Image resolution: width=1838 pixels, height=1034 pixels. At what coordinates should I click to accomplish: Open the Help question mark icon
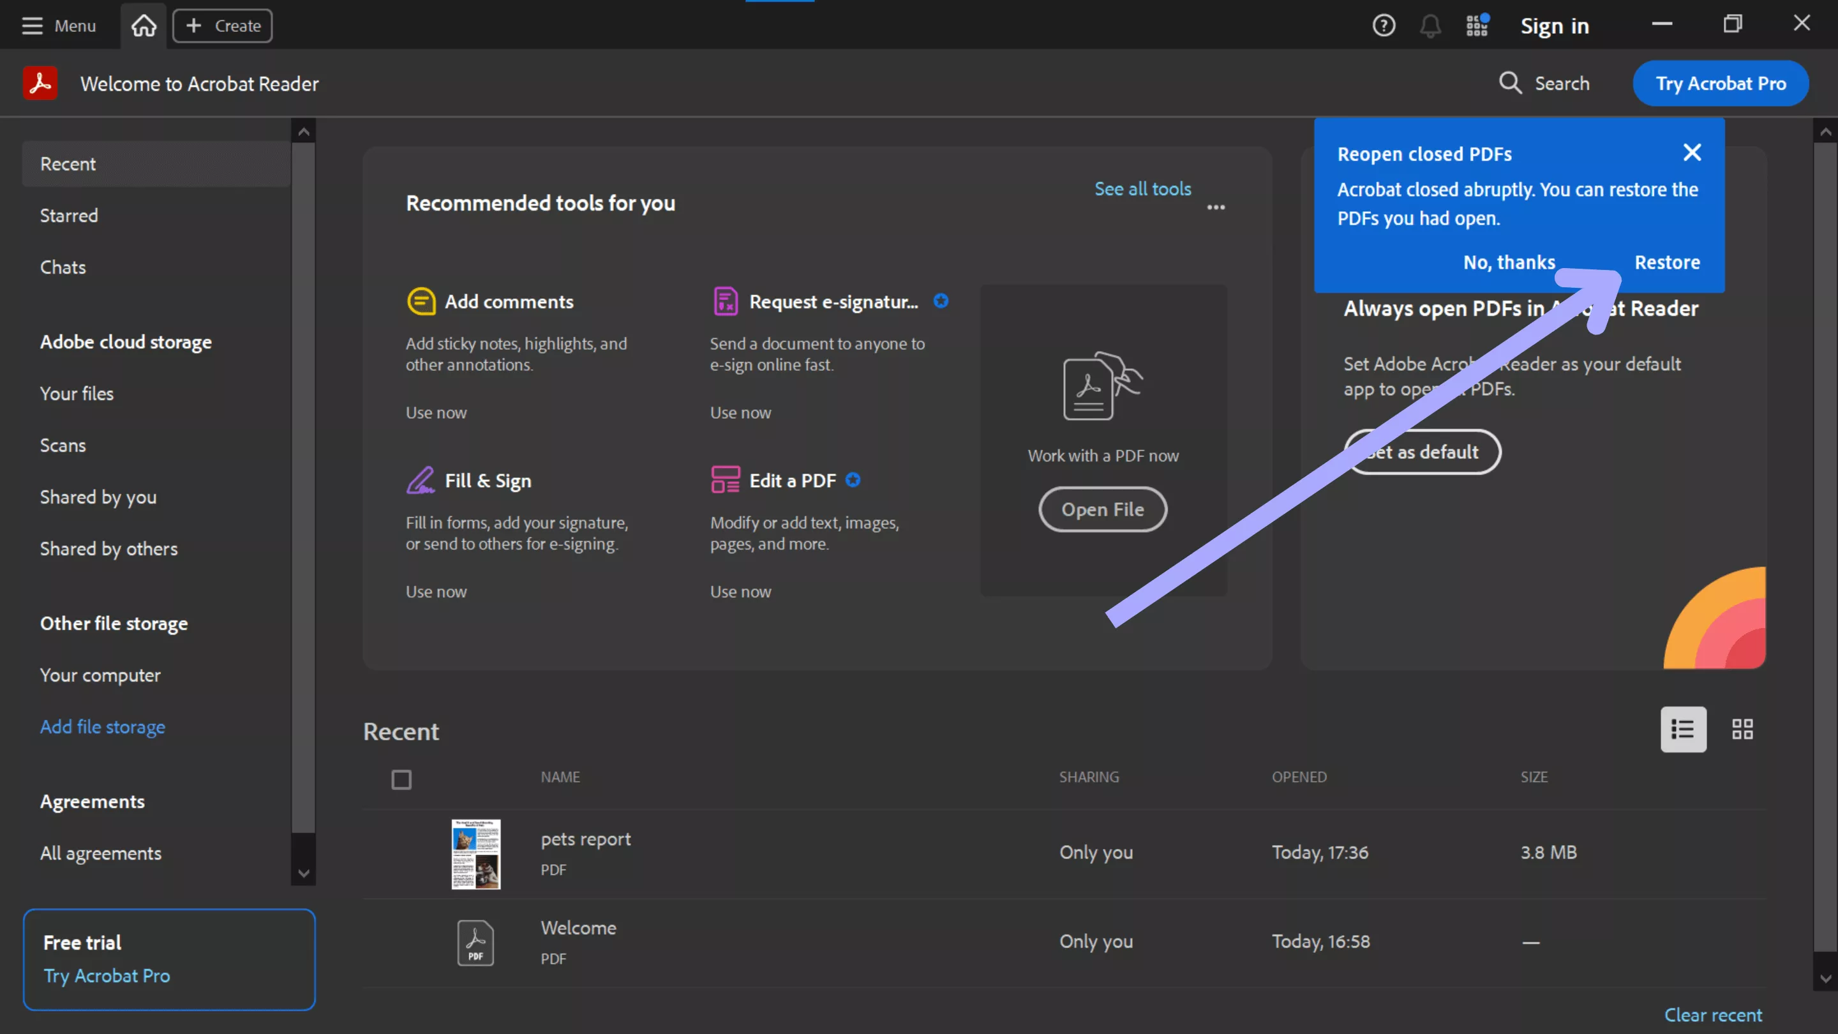pyautogui.click(x=1384, y=26)
